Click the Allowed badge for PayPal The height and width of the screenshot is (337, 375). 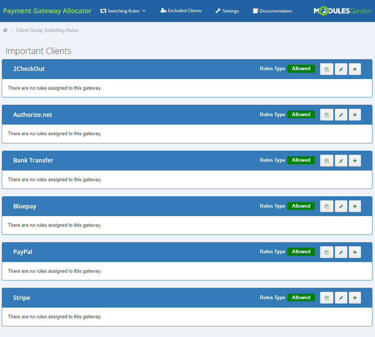pos(301,252)
